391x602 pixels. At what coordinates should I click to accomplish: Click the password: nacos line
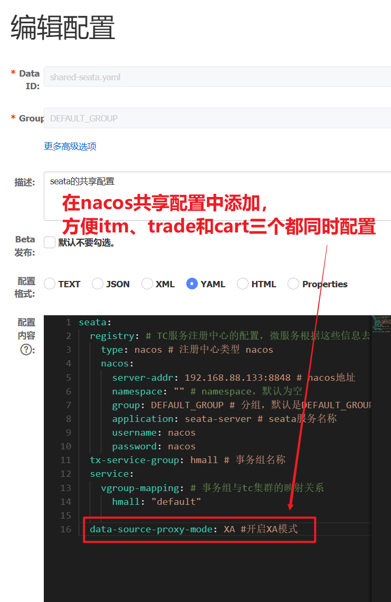coord(153,446)
